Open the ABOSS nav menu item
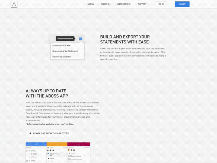 click(91, 4)
